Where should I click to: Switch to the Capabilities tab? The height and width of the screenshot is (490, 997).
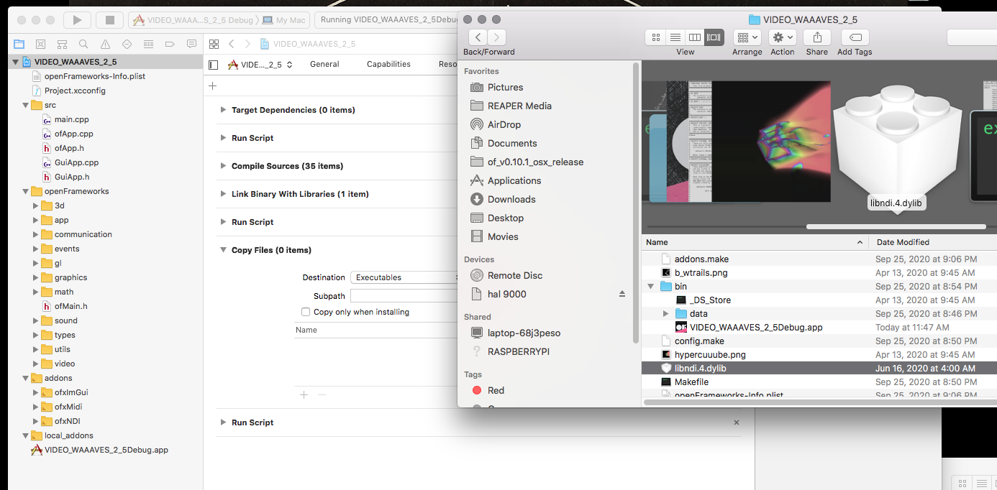388,64
